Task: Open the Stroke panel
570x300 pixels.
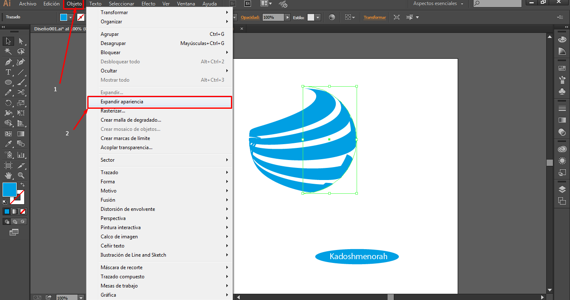Action: coord(562,108)
